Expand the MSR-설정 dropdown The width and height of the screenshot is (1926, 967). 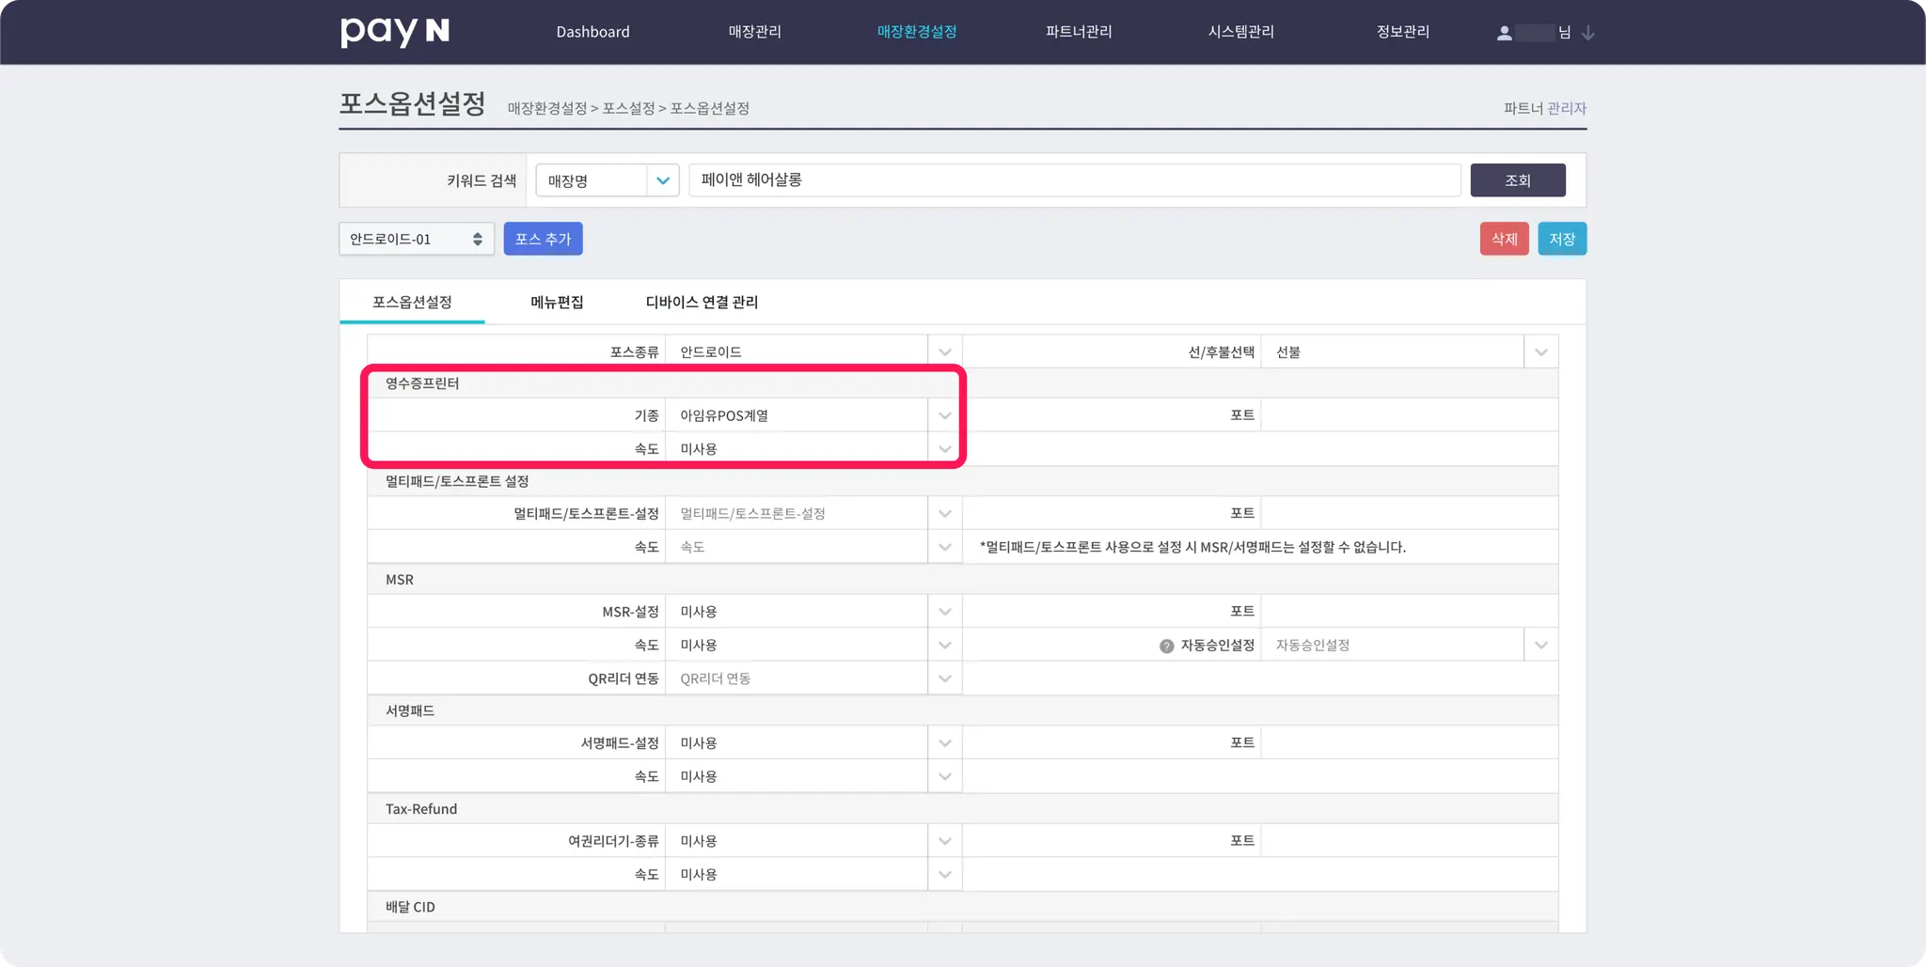click(x=945, y=612)
